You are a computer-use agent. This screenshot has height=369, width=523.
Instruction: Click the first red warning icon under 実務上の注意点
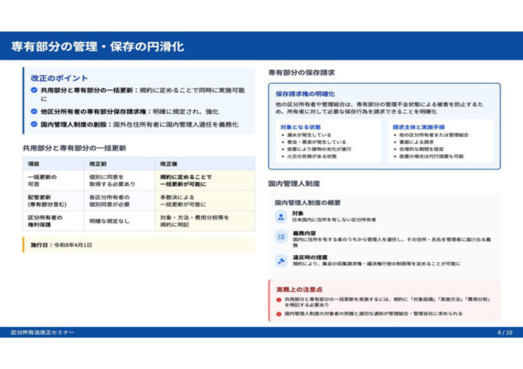(279, 300)
